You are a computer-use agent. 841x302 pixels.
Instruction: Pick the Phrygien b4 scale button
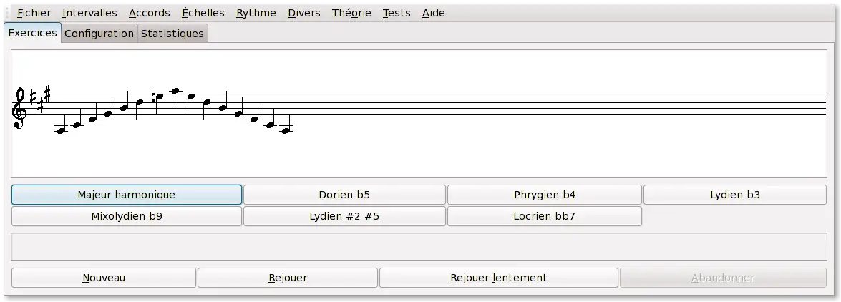tap(544, 195)
